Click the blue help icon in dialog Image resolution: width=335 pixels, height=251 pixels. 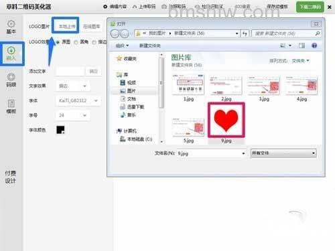point(314,46)
